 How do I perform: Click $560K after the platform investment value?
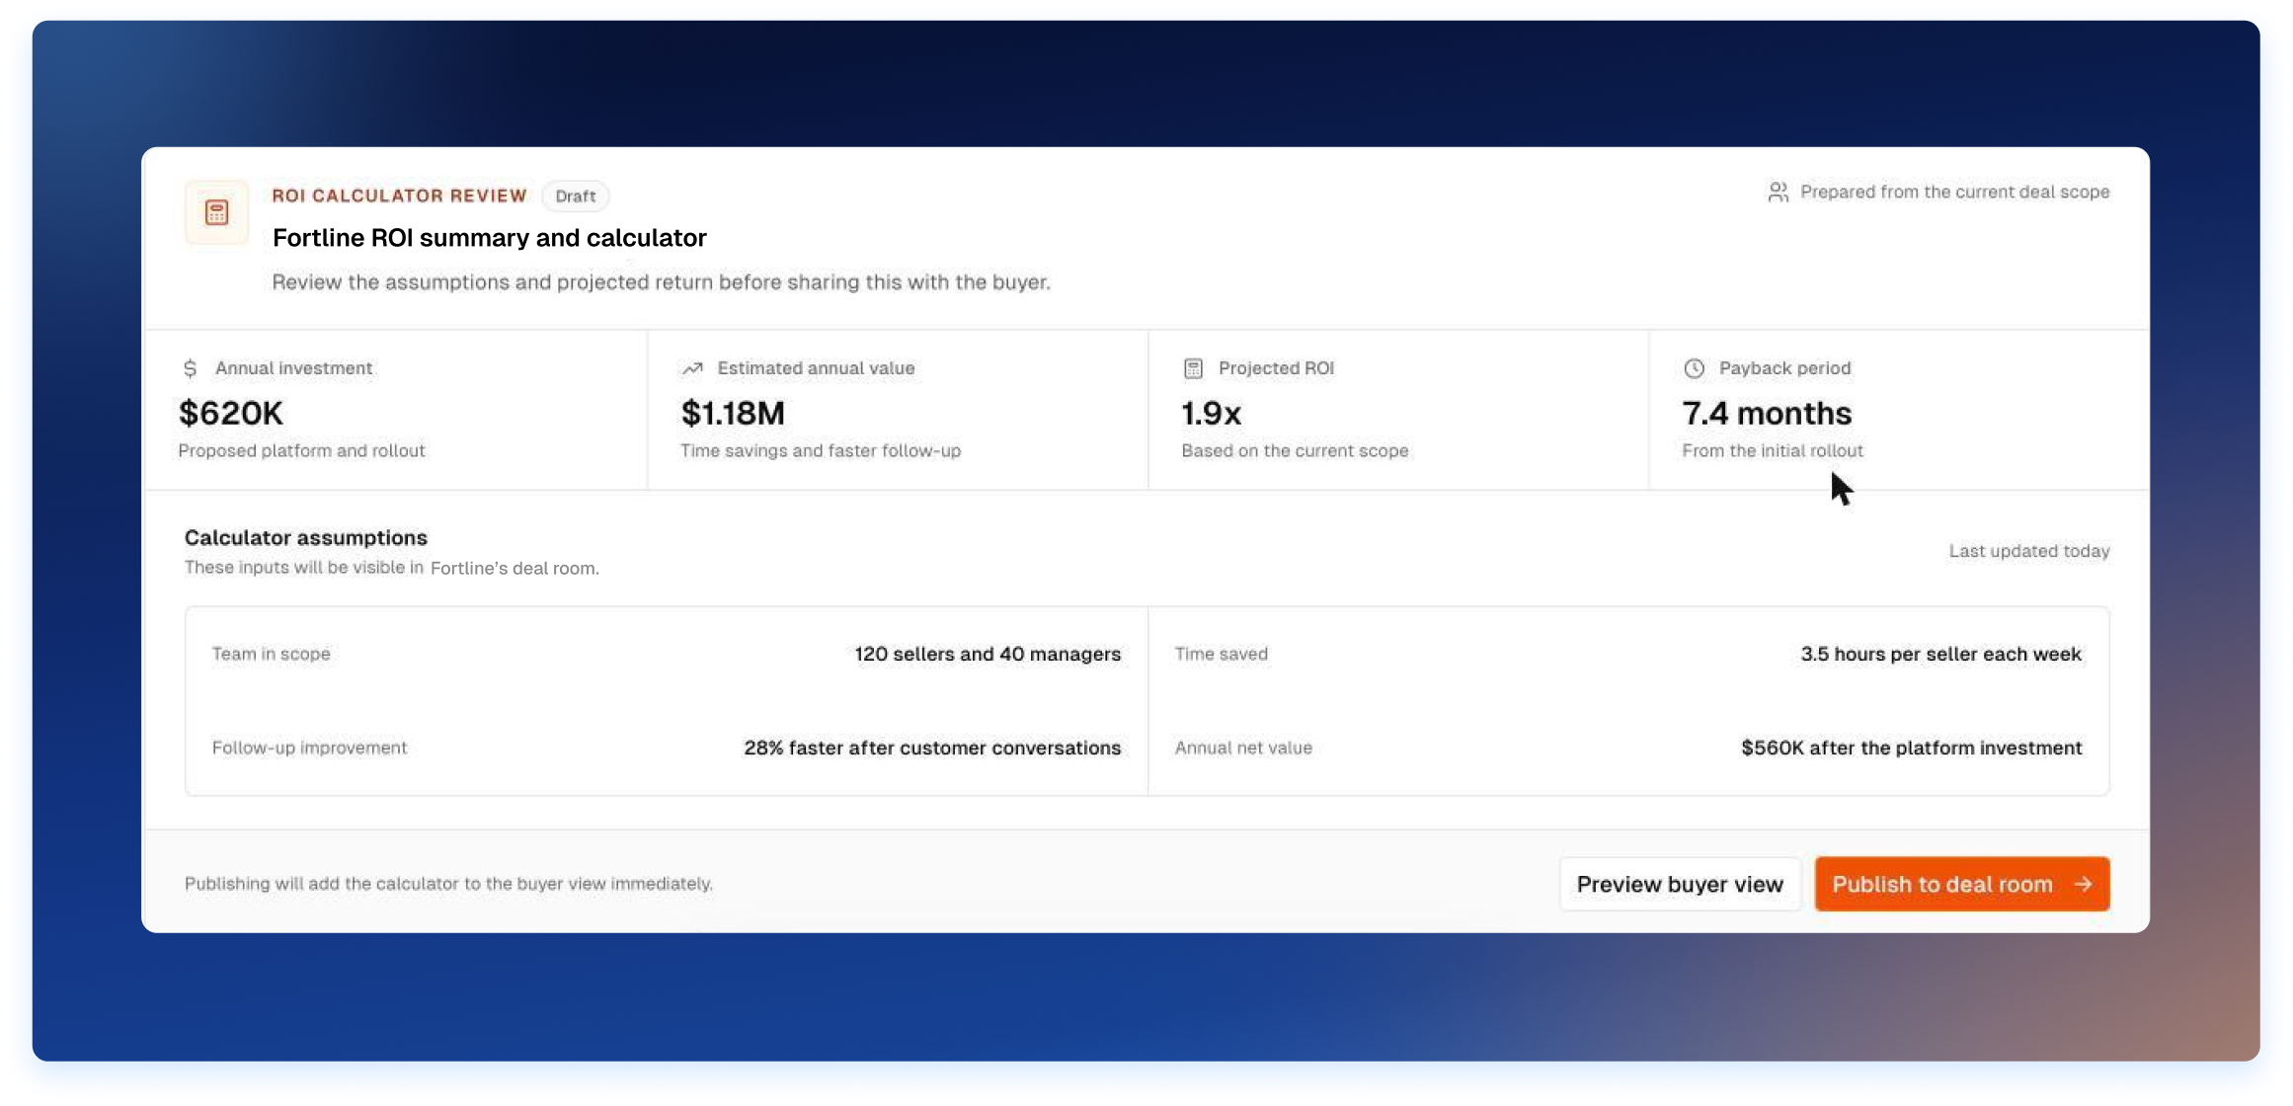click(x=1911, y=748)
